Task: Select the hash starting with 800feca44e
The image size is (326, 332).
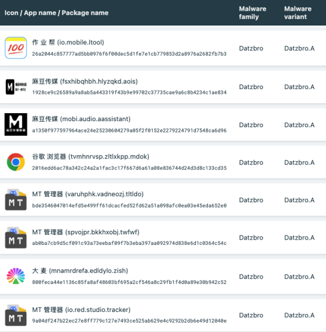Action: point(129,282)
